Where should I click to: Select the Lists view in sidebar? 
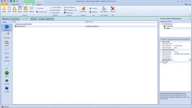[x=7, y=66]
